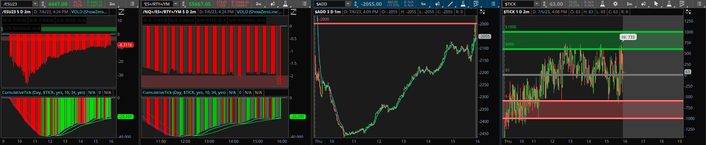Open chart style candlestick icon on $TICK chart
706x145 pixels.
pos(643,4)
